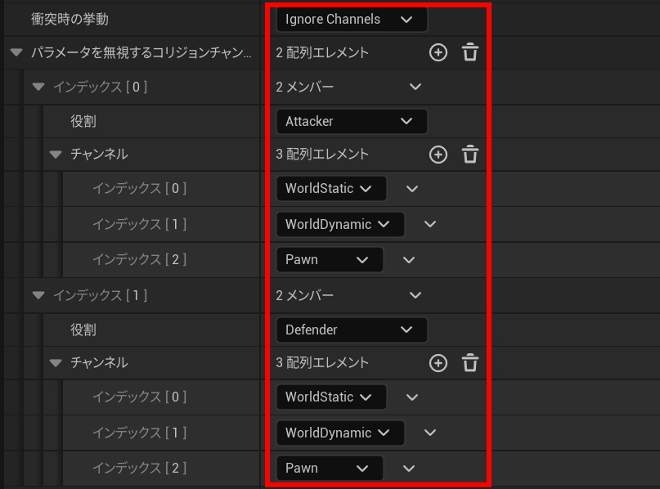Add element to the top-level collision channel array

tap(438, 53)
